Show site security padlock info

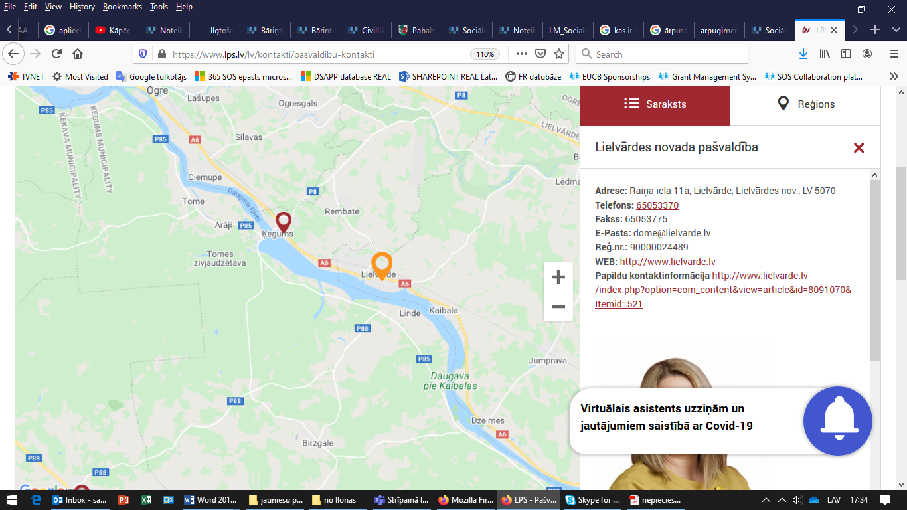pos(161,54)
